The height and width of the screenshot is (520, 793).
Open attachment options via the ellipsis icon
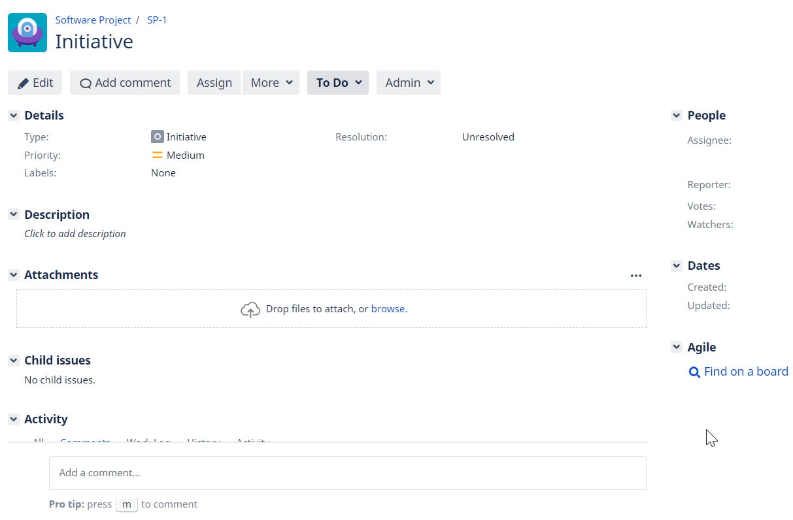[x=636, y=275]
